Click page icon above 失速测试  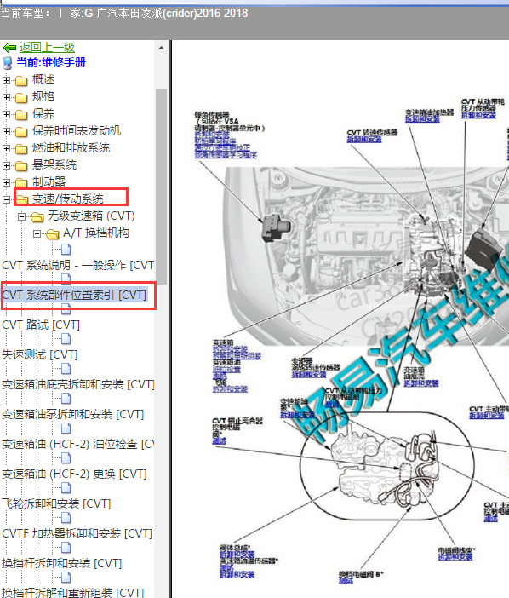tap(66, 339)
